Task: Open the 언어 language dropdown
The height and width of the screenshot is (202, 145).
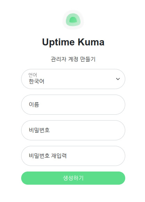Action: pyautogui.click(x=73, y=79)
